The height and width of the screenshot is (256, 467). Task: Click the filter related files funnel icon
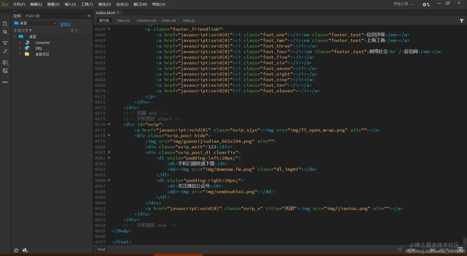coord(461,21)
